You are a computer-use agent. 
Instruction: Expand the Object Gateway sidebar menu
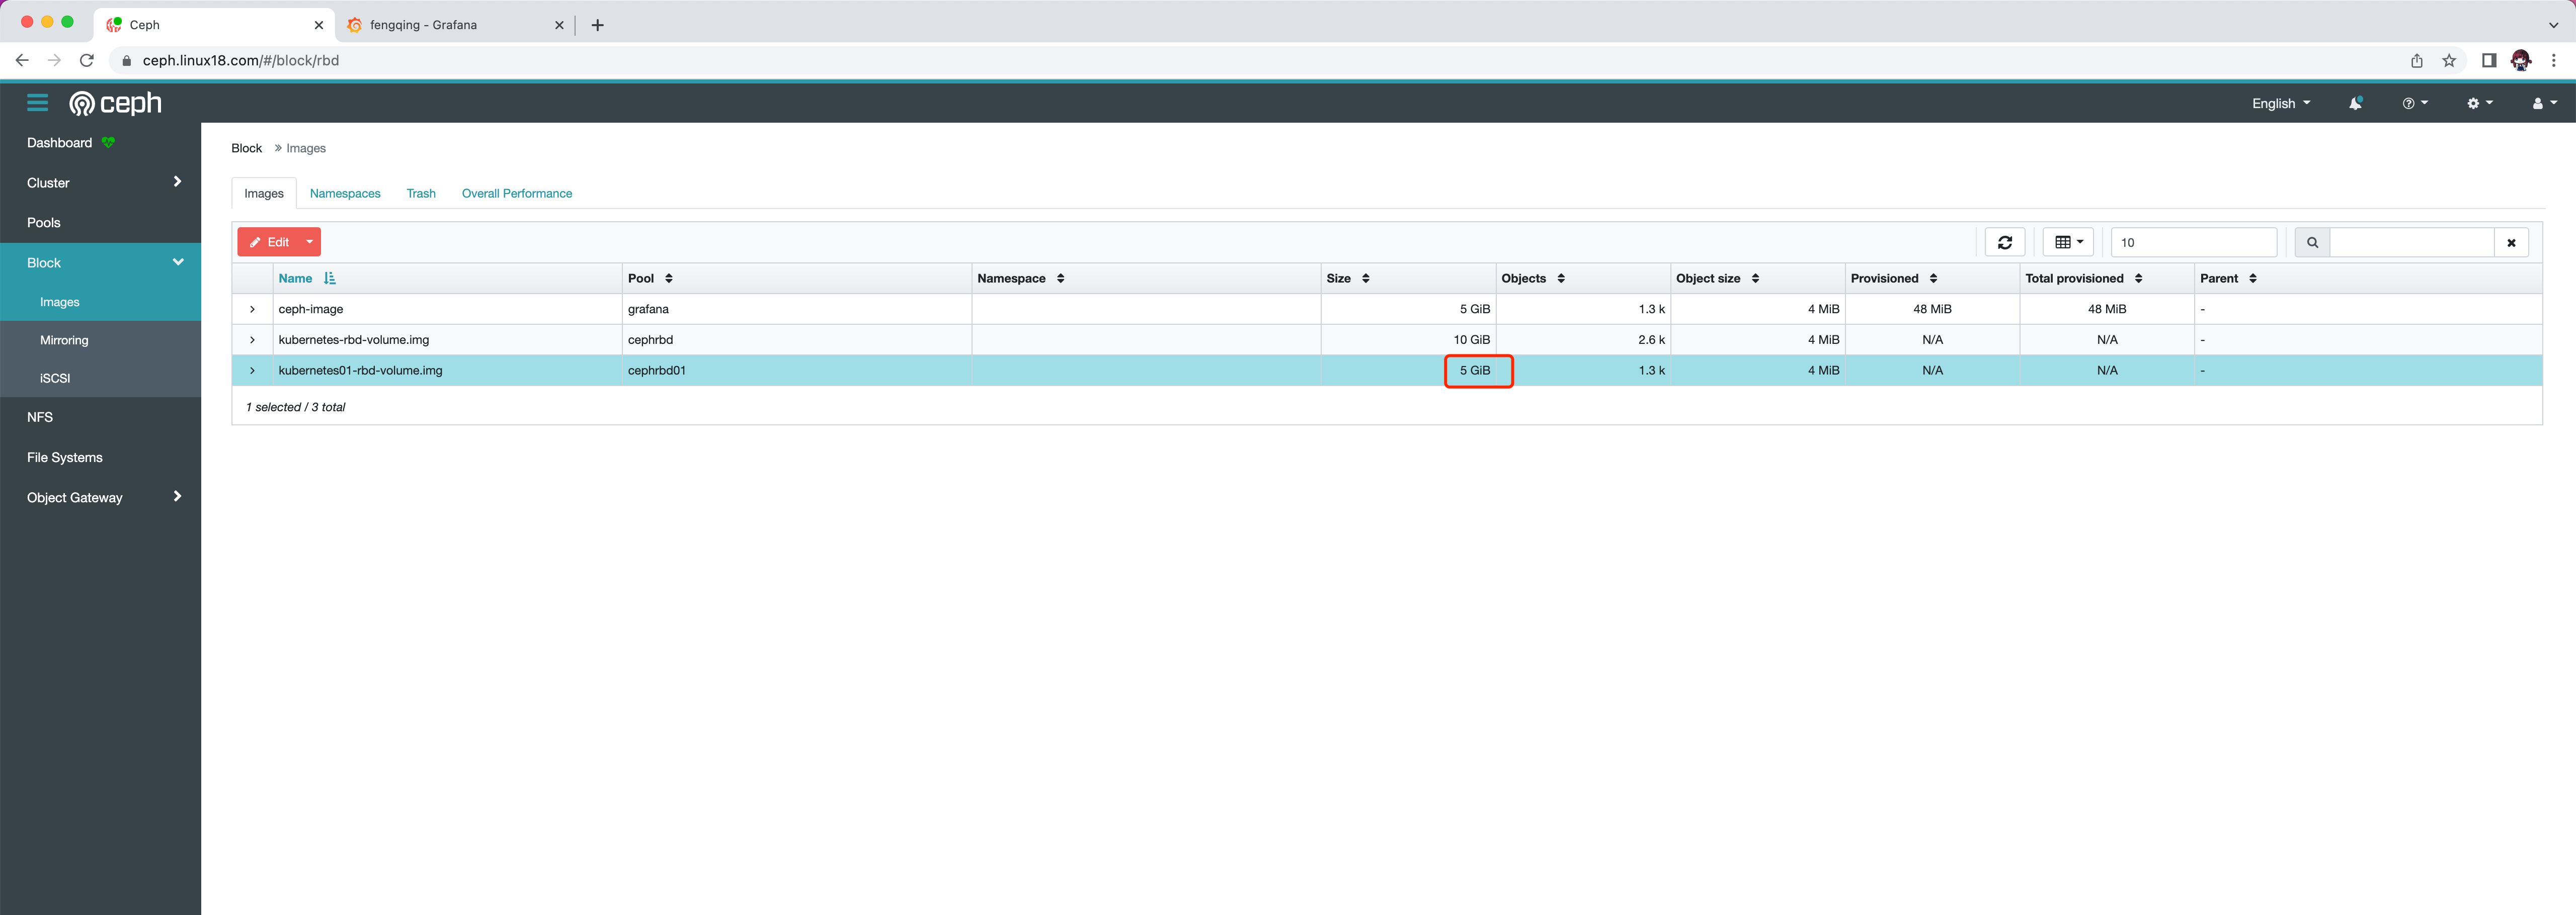100,497
